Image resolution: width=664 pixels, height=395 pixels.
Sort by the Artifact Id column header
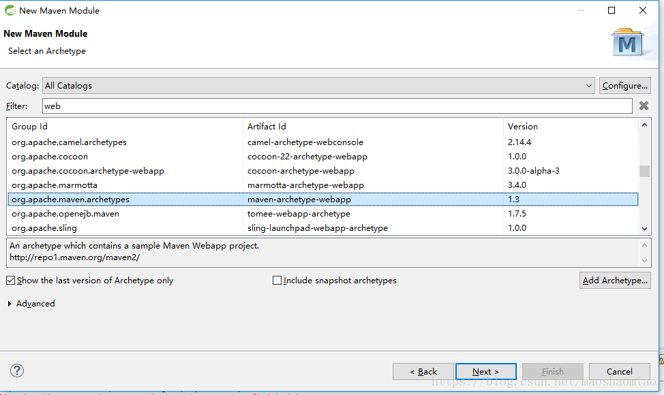pos(373,127)
